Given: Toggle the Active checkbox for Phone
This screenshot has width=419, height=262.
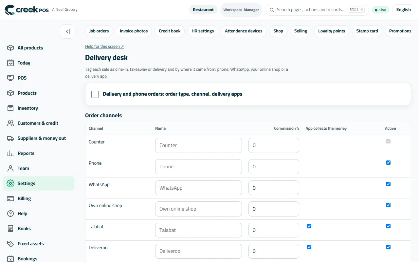Looking at the screenshot, I should (x=388, y=163).
